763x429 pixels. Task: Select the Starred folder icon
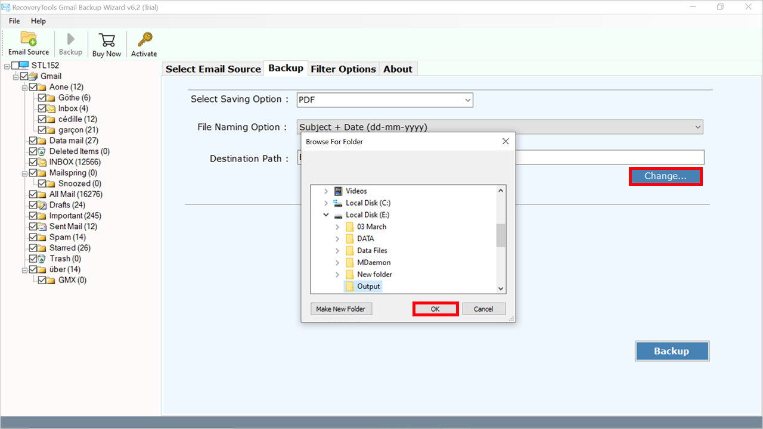(x=42, y=248)
